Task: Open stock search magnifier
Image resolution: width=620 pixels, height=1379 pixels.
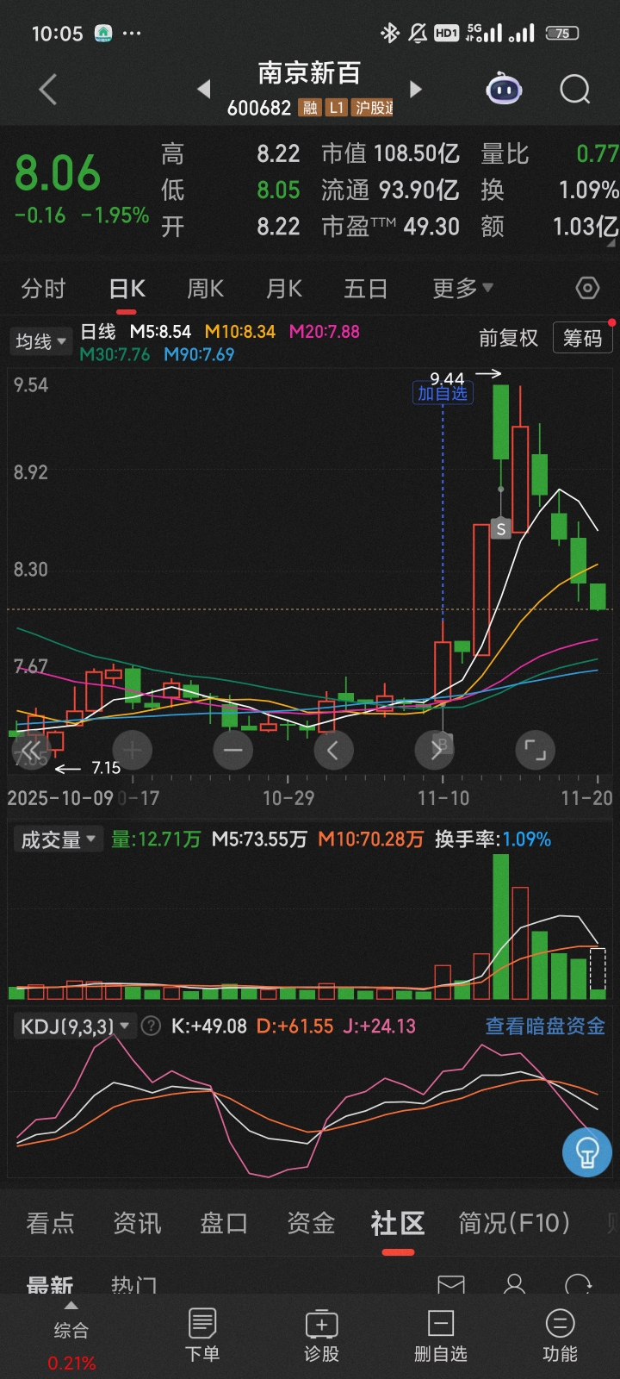Action: click(574, 89)
